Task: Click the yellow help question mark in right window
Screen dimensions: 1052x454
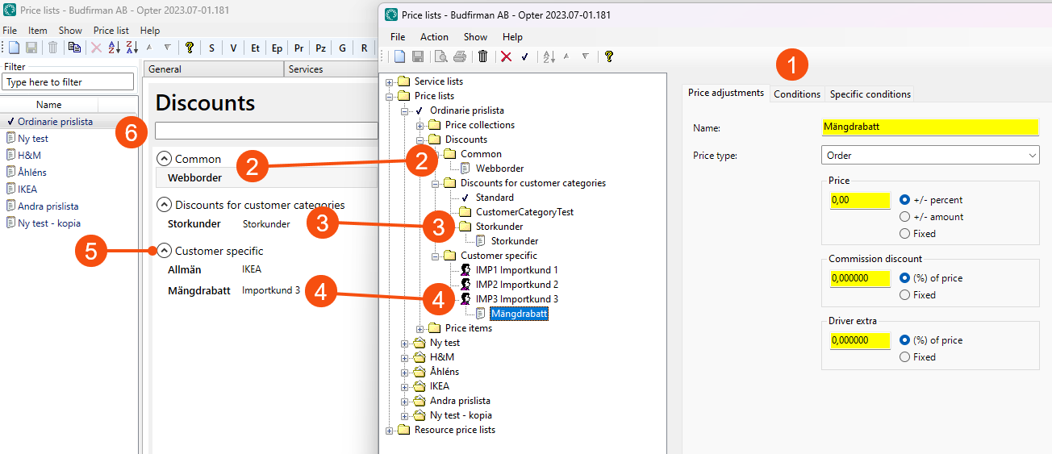Action: point(608,56)
